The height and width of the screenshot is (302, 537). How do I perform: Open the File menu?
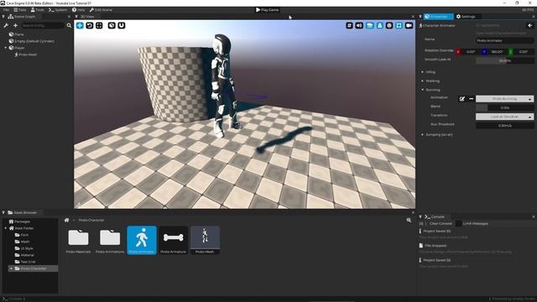pos(6,10)
